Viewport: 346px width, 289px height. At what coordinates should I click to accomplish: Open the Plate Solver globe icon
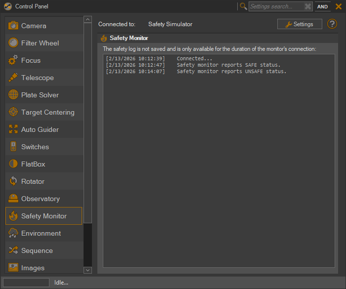pyautogui.click(x=13, y=95)
